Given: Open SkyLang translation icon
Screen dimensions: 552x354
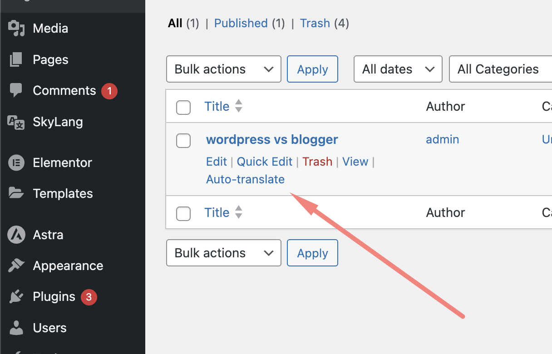Looking at the screenshot, I should tap(16, 122).
